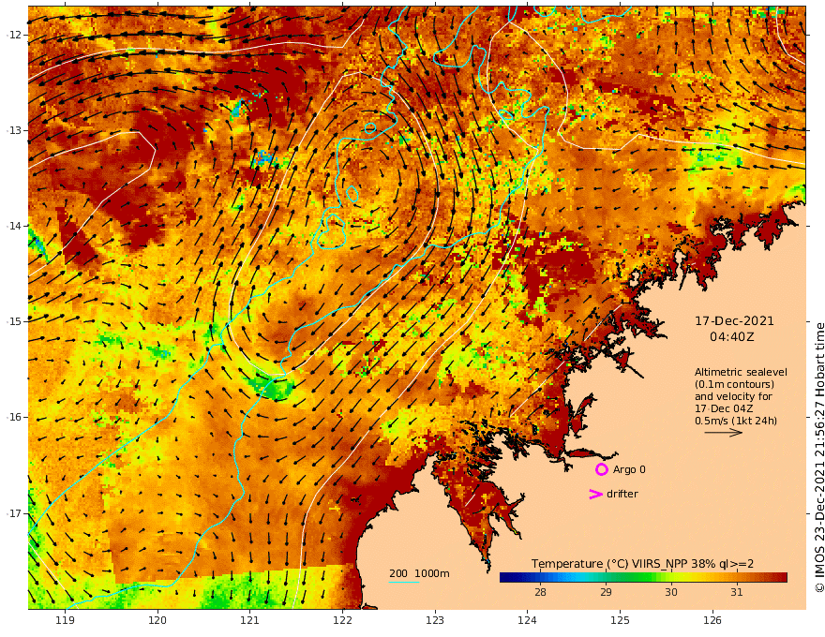Click the latitude axis label -14
The width and height of the screenshot is (825, 637).
(14, 226)
